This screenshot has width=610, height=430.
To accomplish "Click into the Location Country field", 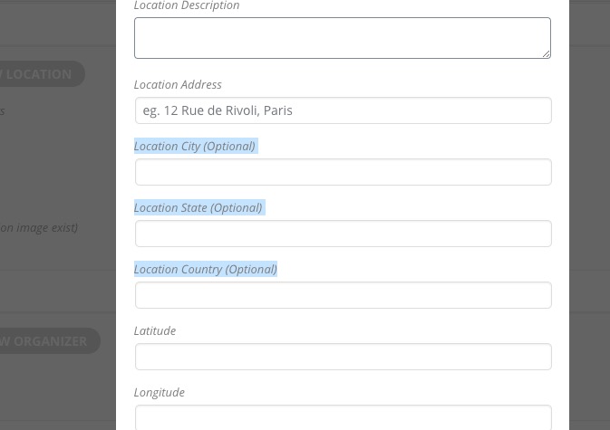I will 343,295.
